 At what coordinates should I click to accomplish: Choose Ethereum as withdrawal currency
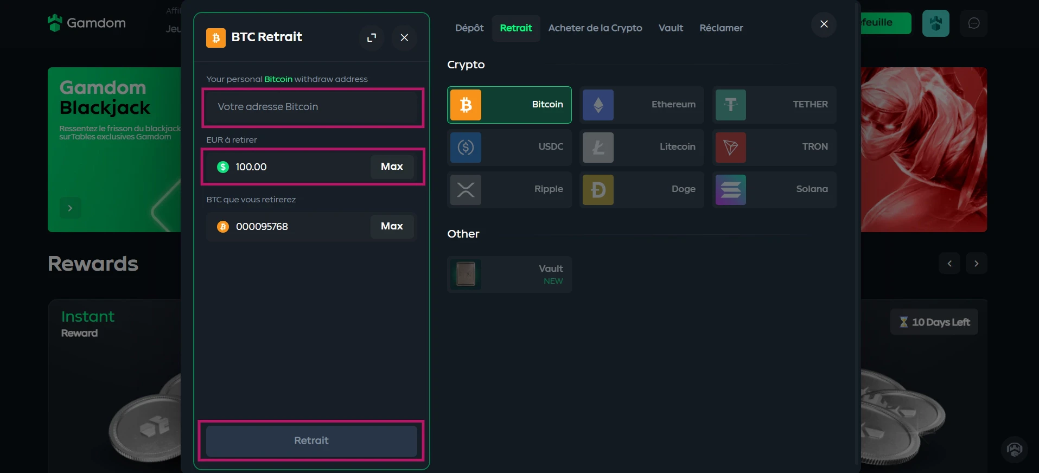[641, 105]
